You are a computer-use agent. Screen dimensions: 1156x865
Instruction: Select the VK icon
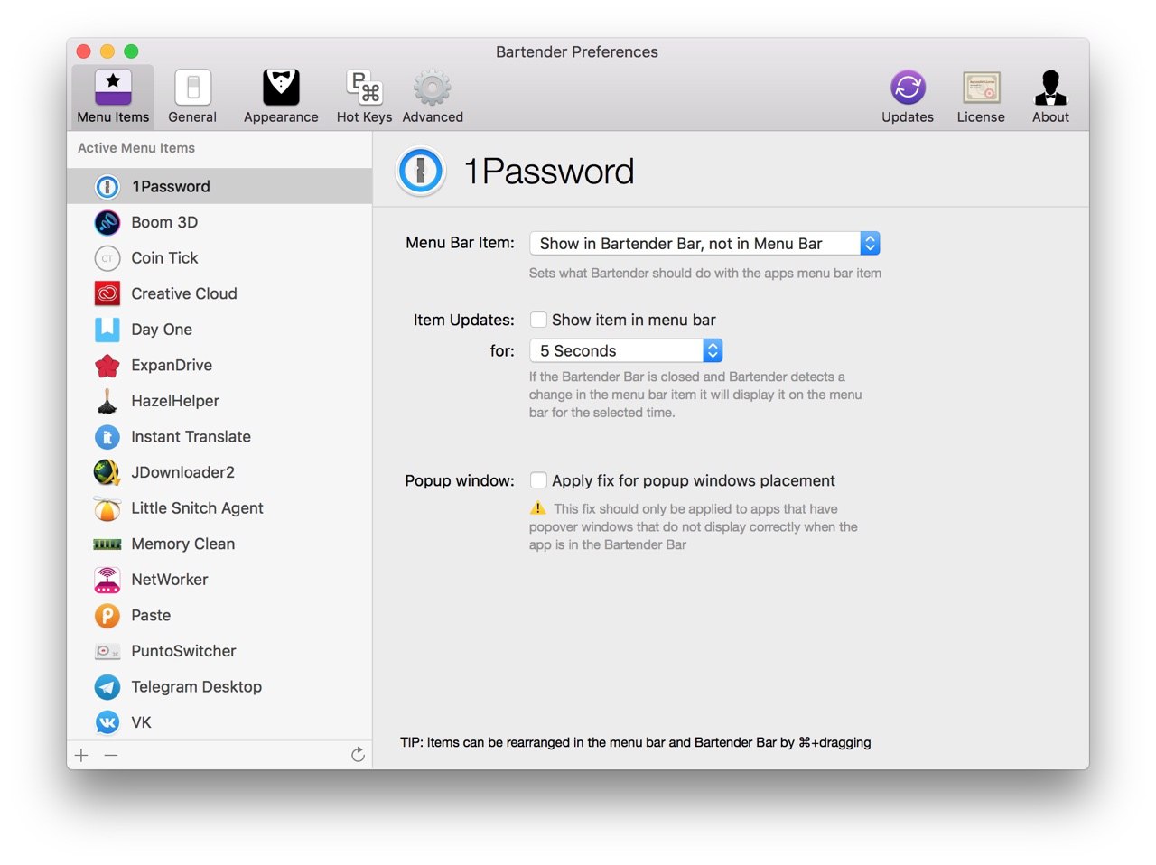(x=107, y=722)
